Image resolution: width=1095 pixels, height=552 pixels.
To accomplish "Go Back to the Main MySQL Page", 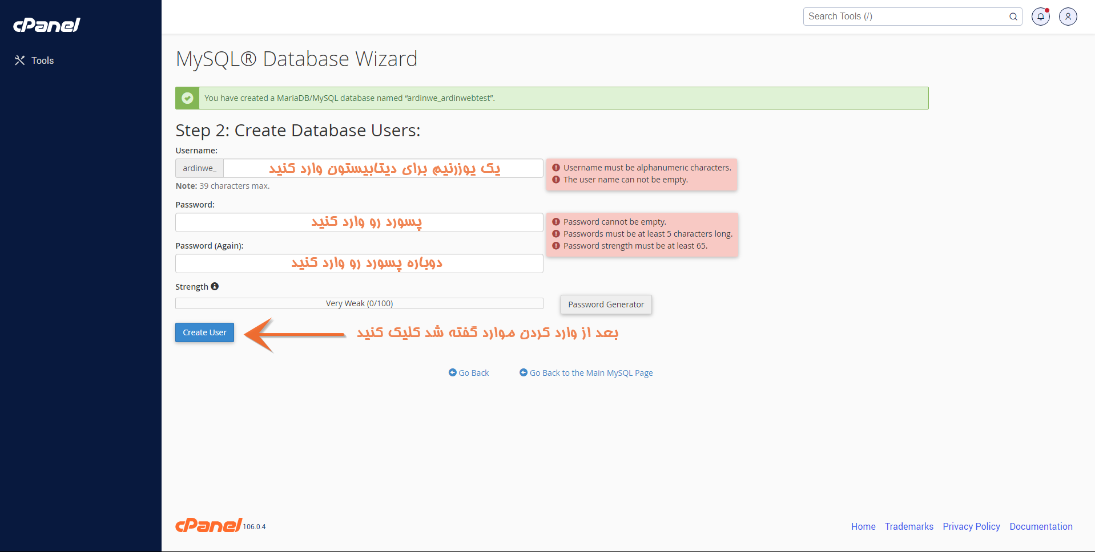I will coord(586,373).
